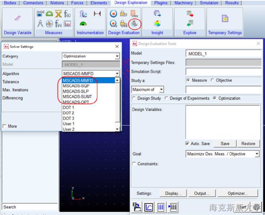Expand the Goal dropdown list

(257, 154)
